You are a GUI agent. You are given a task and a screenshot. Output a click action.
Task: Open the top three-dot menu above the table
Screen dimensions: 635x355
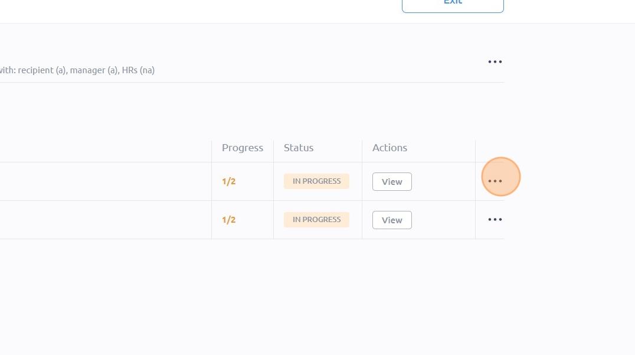click(x=495, y=61)
